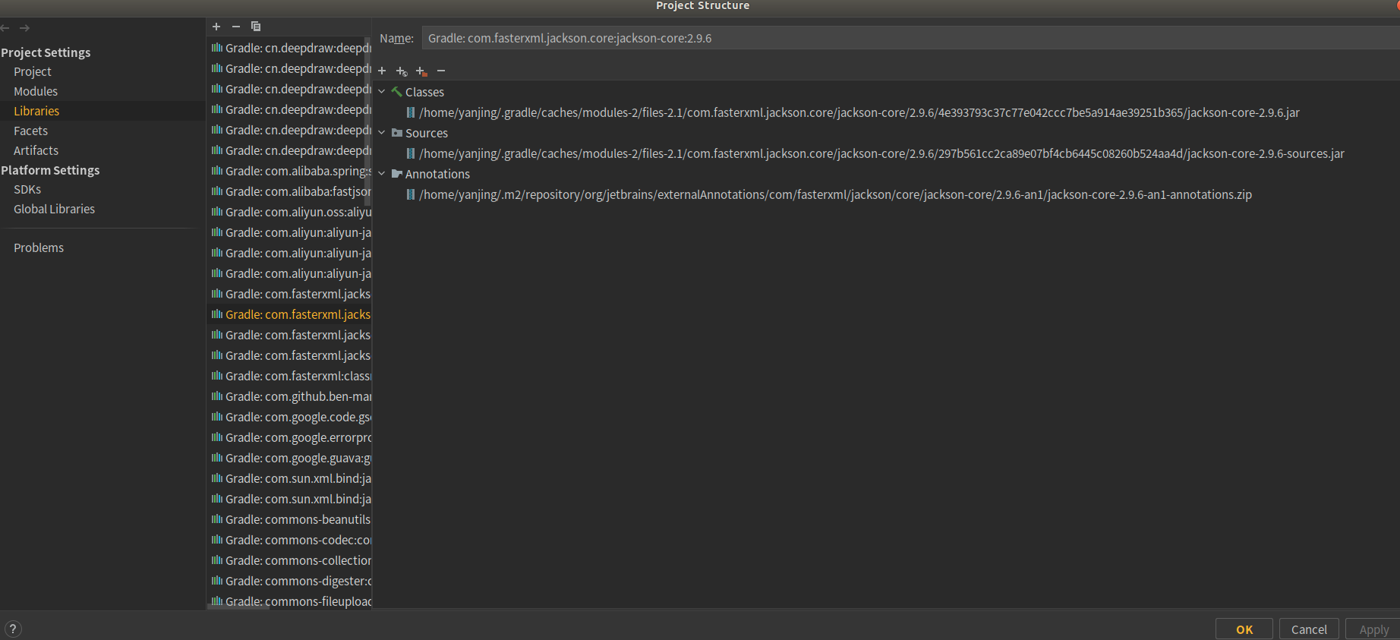
Task: Select Gradle: com.alibaba.spring library
Action: click(x=289, y=171)
